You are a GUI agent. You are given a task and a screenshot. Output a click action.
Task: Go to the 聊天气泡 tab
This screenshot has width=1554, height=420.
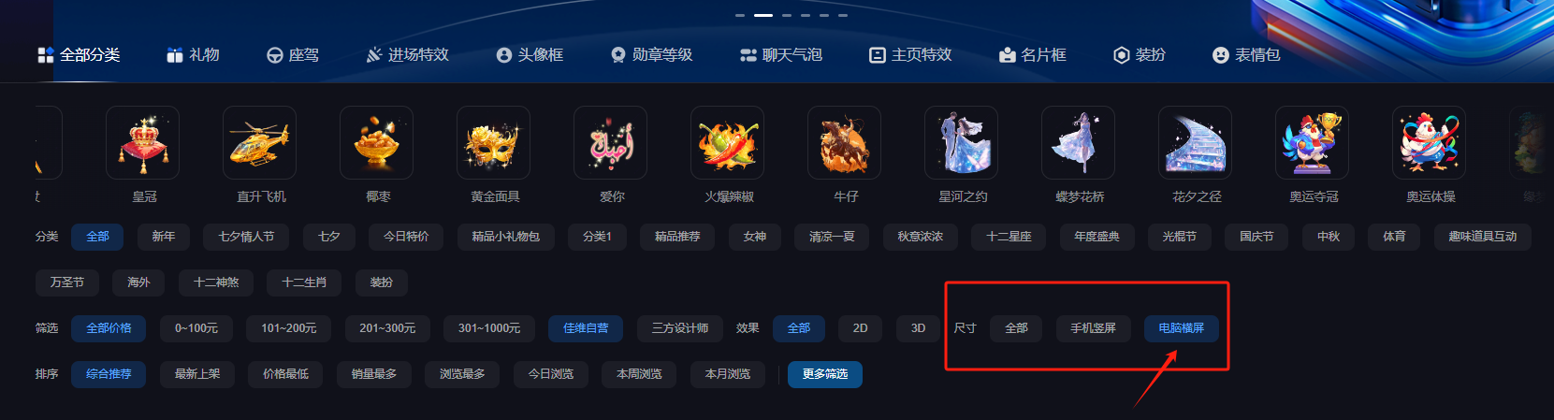pyautogui.click(x=780, y=55)
